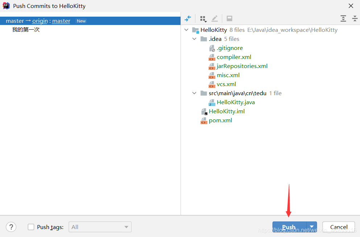Click the HelloKitty.iml file icon
This screenshot has width=360, height=237.
204,111
